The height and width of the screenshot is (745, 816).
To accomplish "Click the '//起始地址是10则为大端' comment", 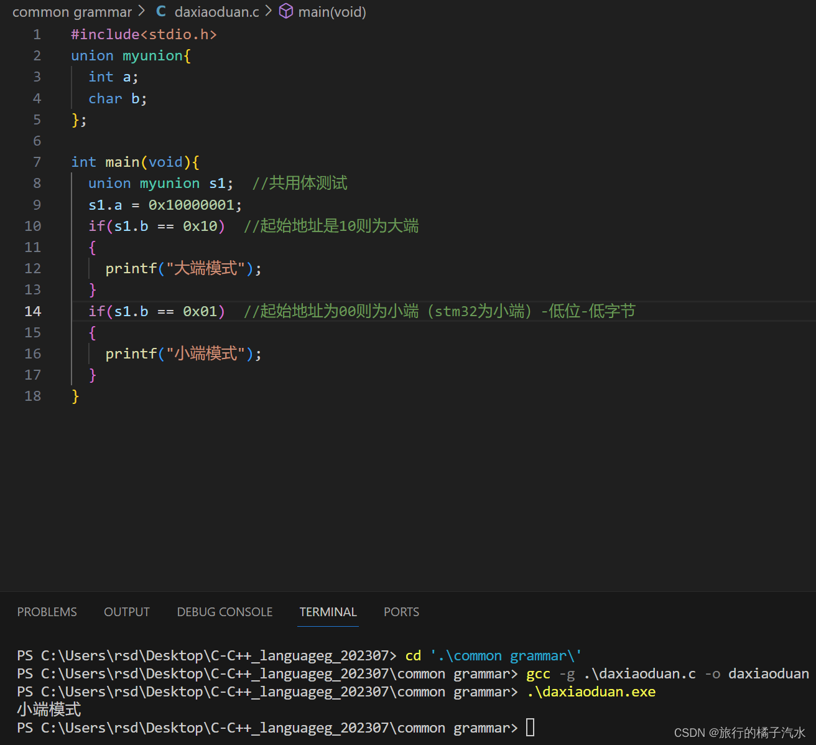I will 331,226.
